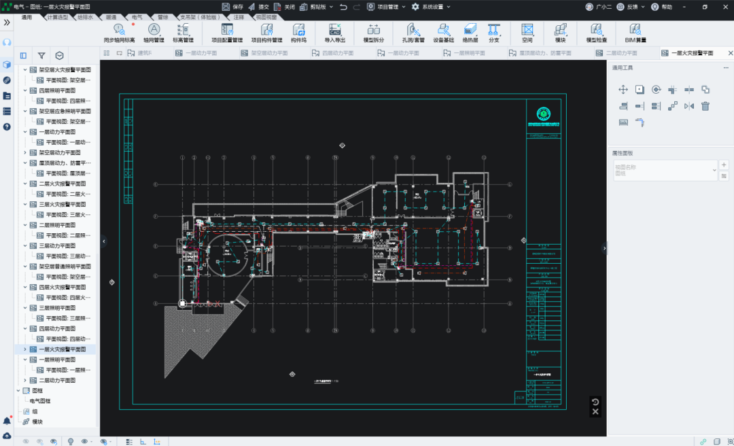Toggle the light bulb display in status bar
This screenshot has height=446, width=734.
click(71, 441)
